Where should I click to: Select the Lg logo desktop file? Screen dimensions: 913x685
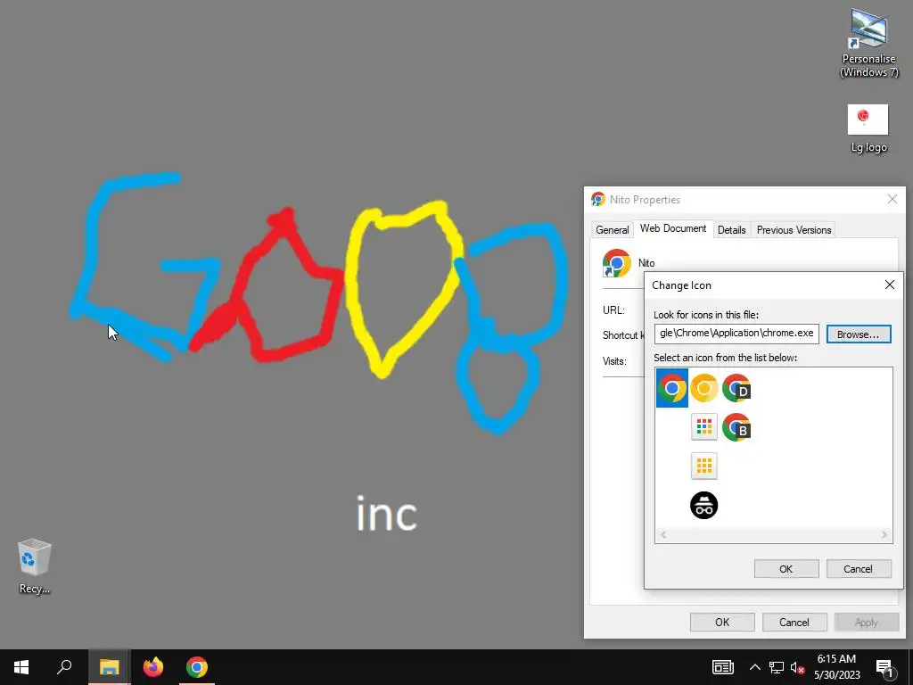[868, 128]
